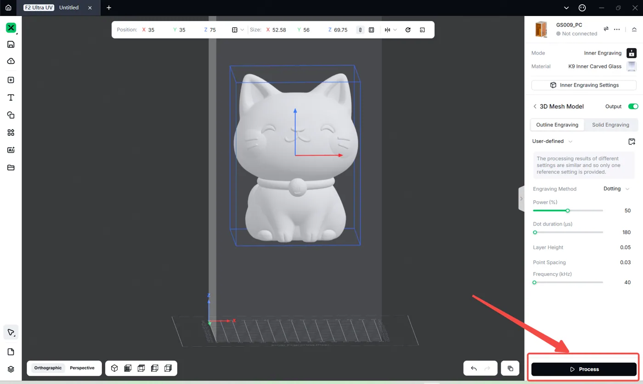Click the redo arrow

tap(487, 368)
